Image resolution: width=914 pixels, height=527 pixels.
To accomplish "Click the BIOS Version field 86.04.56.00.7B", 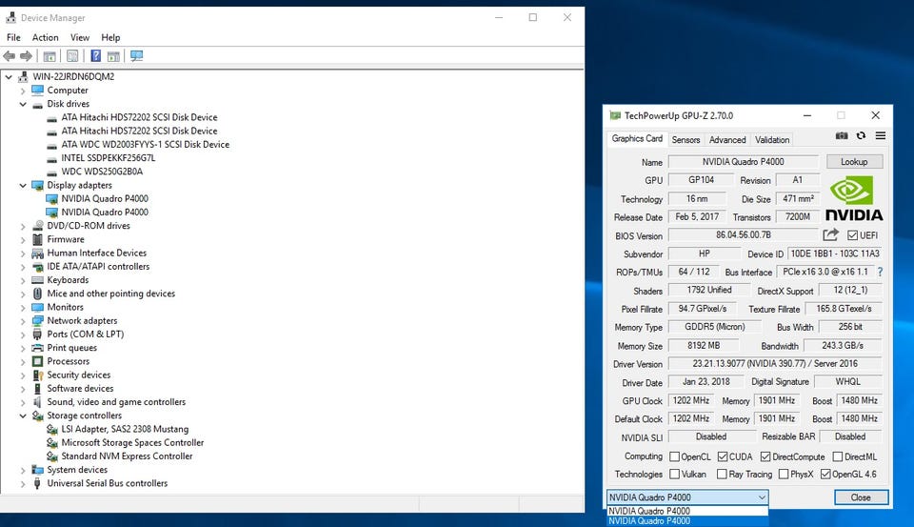I will click(744, 235).
